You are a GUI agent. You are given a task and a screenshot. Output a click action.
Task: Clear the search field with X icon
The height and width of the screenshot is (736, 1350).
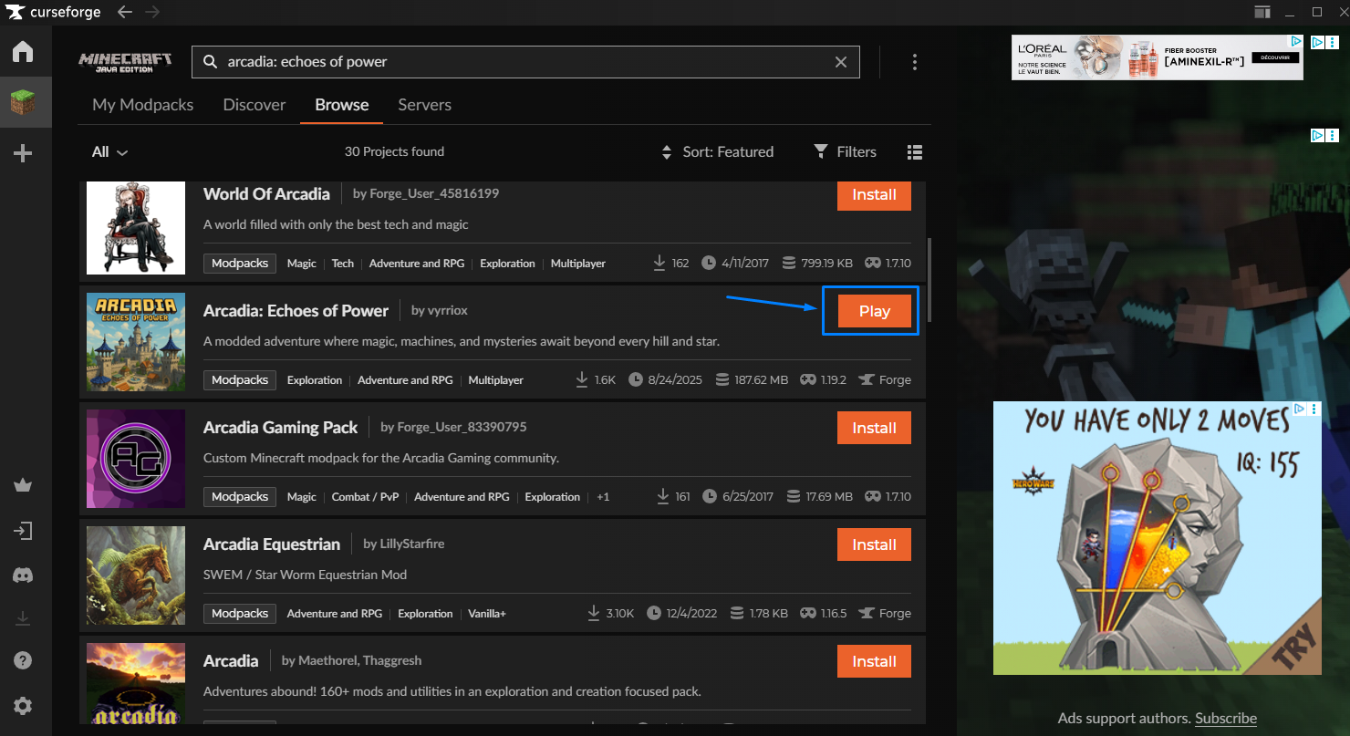point(841,62)
